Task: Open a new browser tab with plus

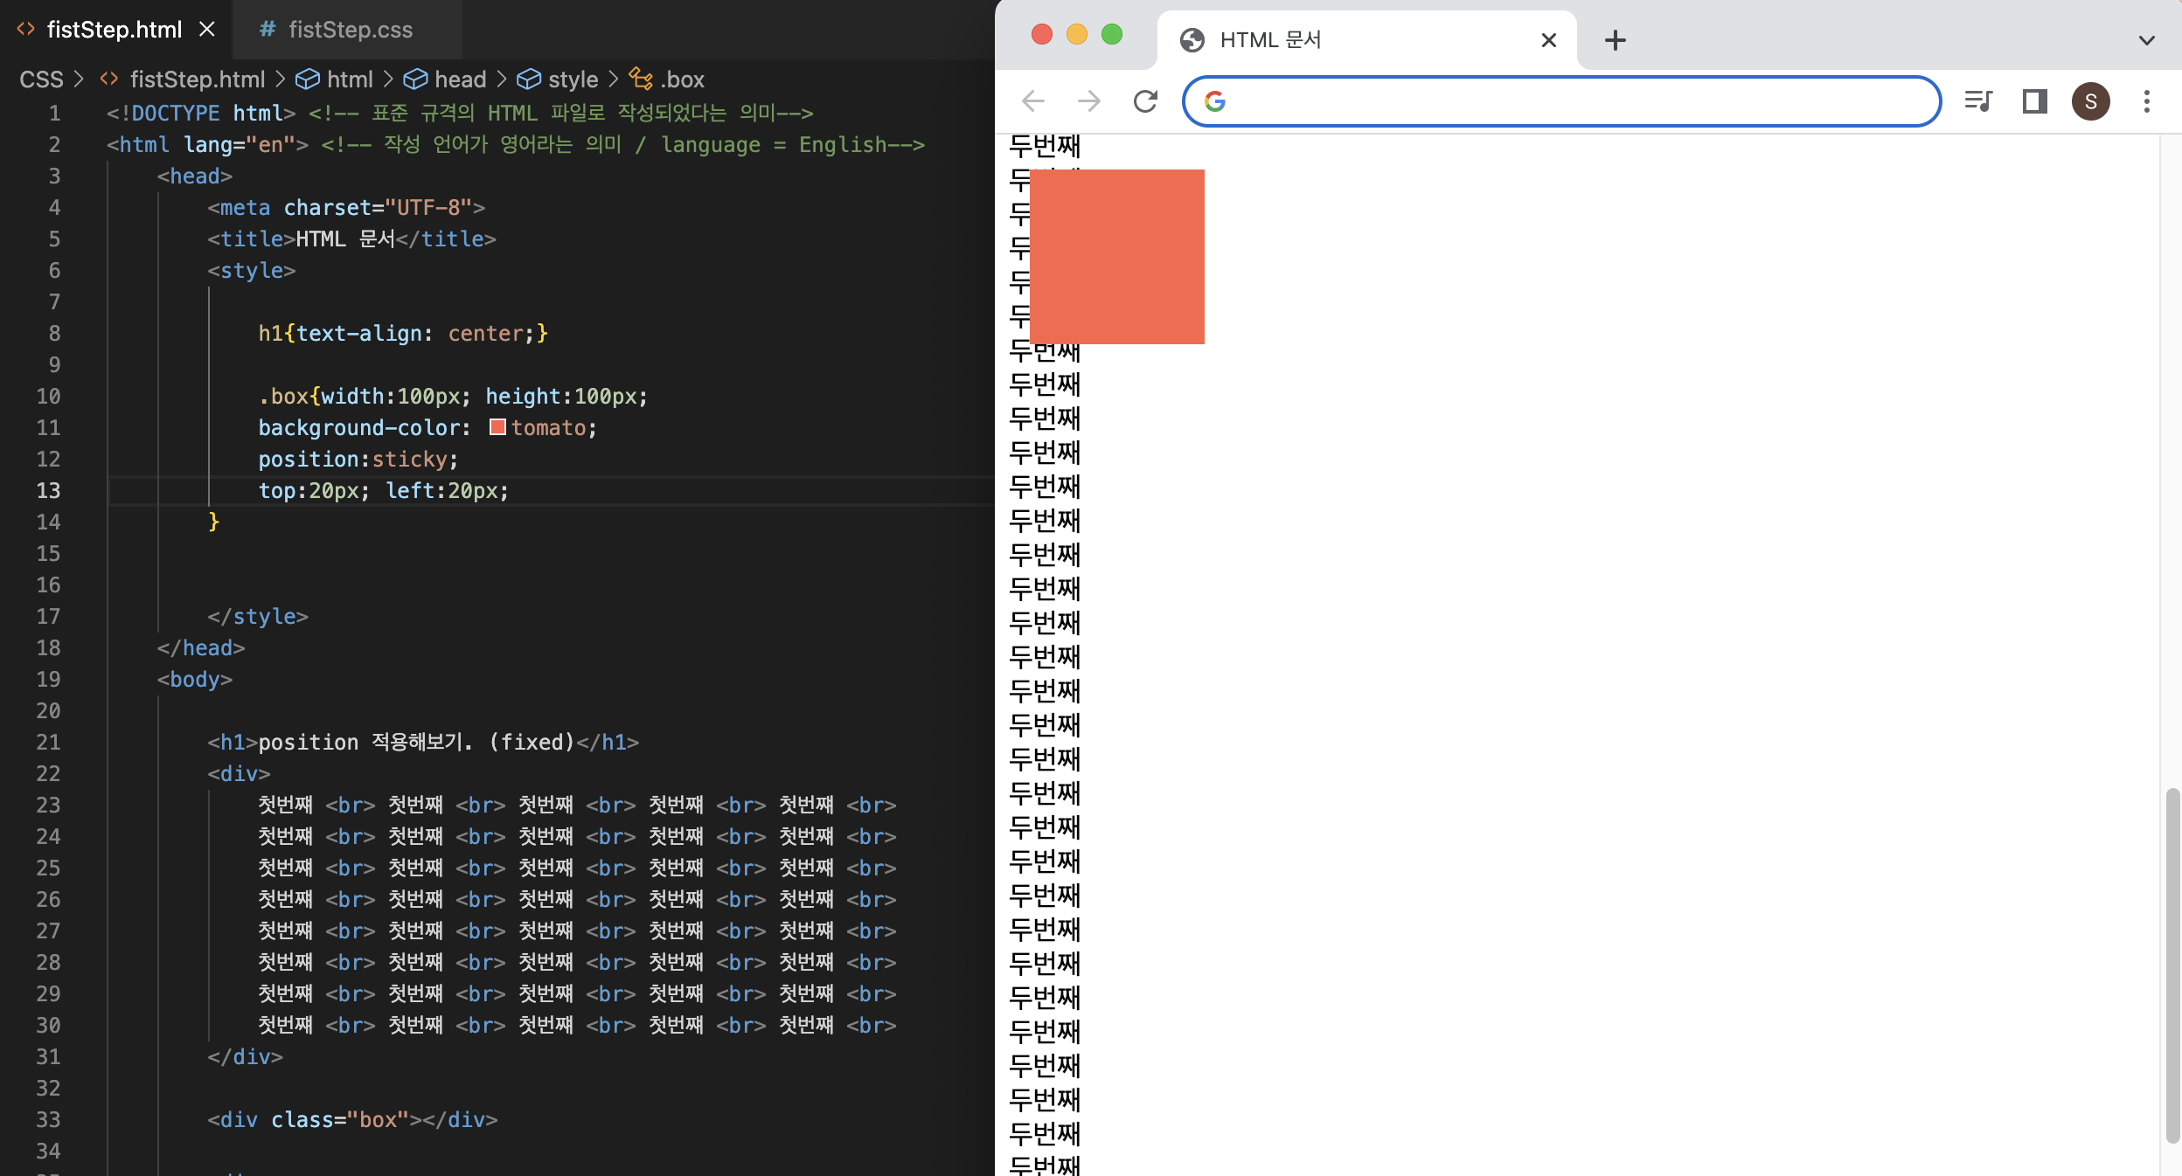Action: click(1615, 40)
